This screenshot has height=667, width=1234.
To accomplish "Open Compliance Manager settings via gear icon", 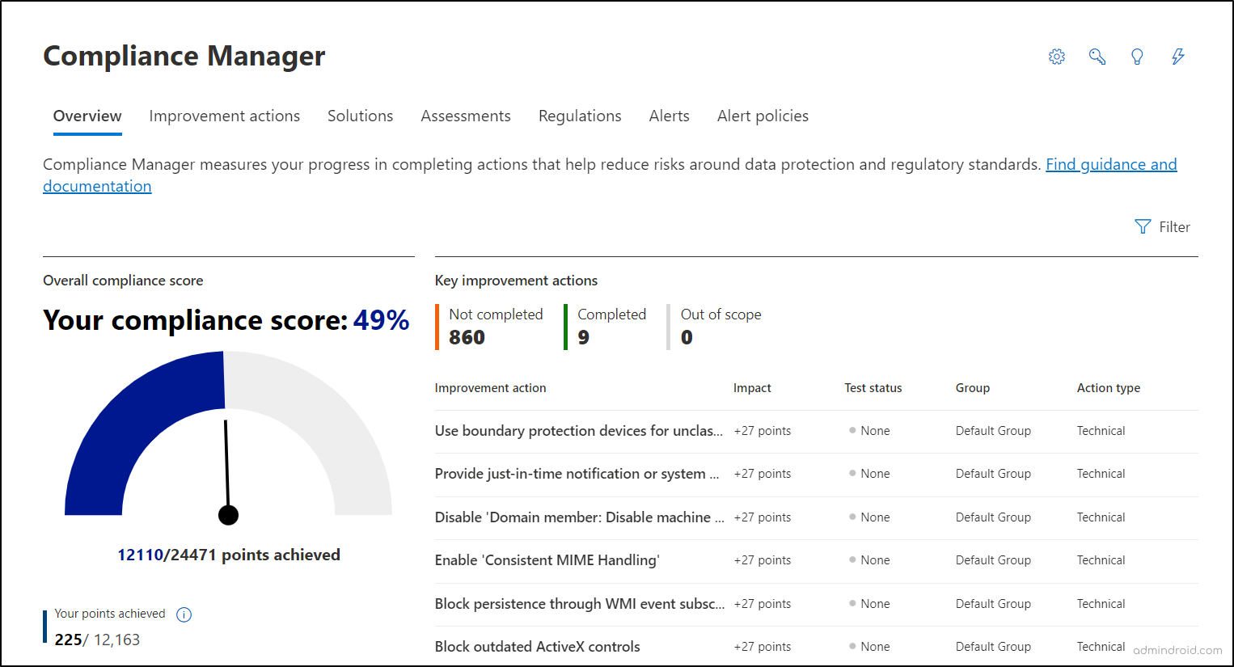I will [1056, 57].
